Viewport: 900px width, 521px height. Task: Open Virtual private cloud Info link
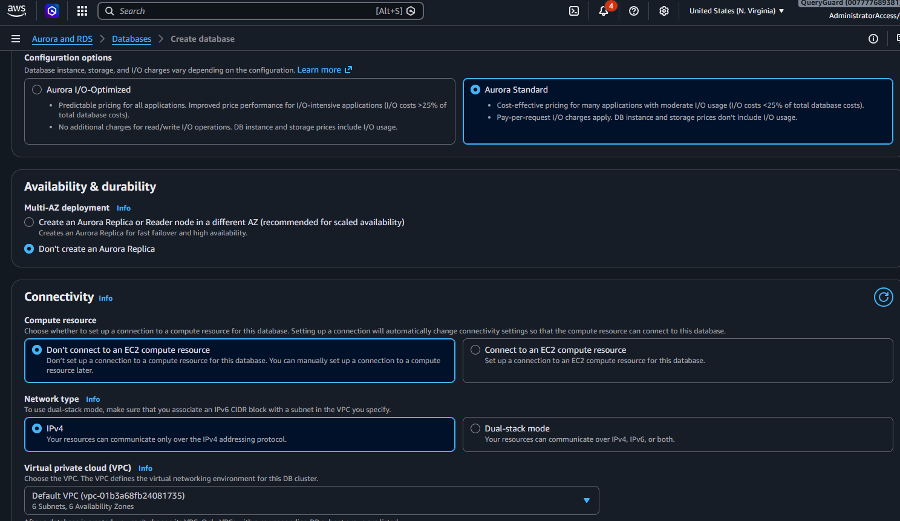pyautogui.click(x=145, y=468)
